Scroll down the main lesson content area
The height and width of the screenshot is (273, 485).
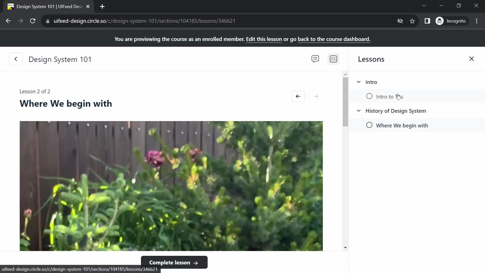point(346,248)
